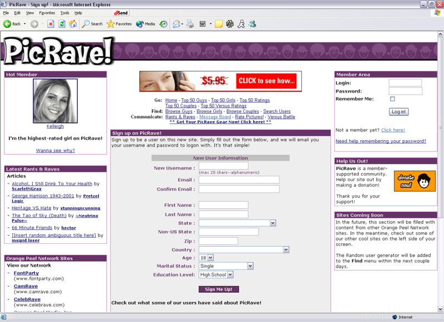444x322 pixels.
Task: Open the Help menu
Action: coord(78,13)
